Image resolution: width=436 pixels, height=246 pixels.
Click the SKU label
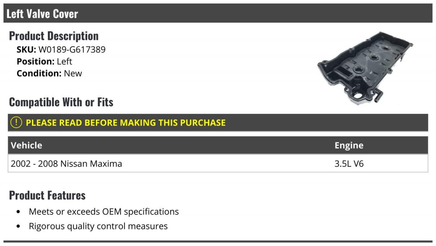point(27,49)
